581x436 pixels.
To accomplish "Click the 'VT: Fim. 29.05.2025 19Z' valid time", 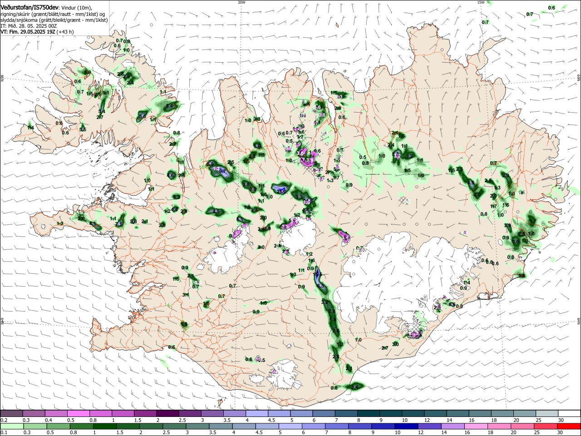I will point(27,32).
